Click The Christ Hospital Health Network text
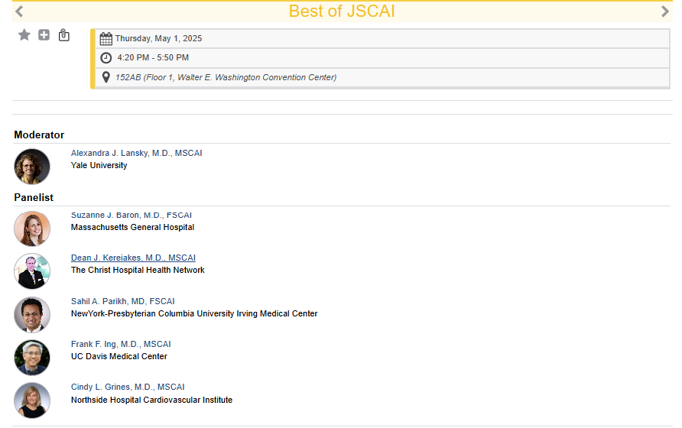This screenshot has height=428, width=682. [x=138, y=270]
